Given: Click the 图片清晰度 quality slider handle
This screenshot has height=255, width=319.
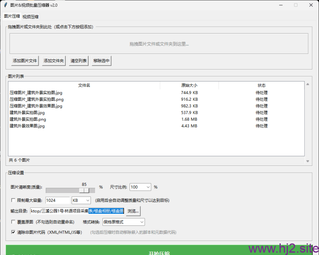Looking at the screenshot, I should [x=84, y=190].
